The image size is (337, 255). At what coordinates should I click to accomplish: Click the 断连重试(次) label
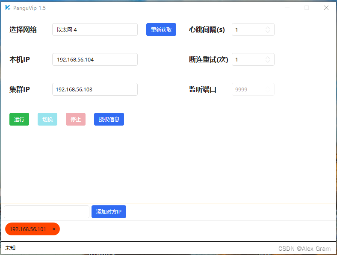coord(208,59)
